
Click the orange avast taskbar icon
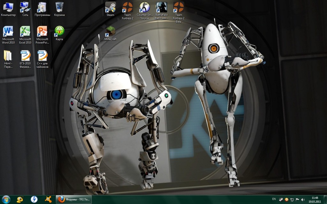click(48, 200)
